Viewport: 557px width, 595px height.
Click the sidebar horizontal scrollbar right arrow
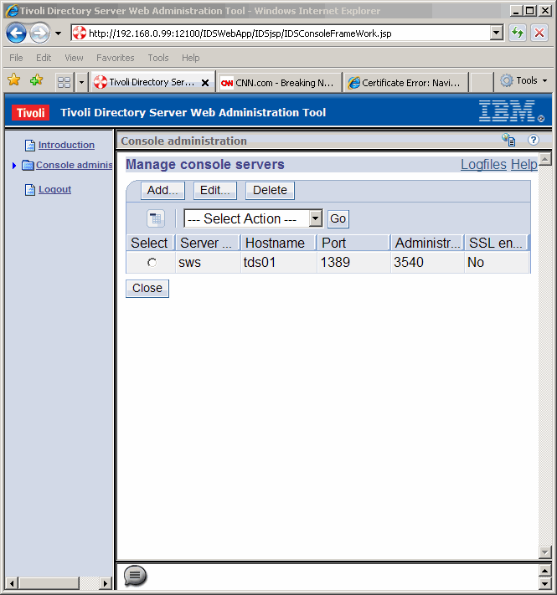click(106, 582)
